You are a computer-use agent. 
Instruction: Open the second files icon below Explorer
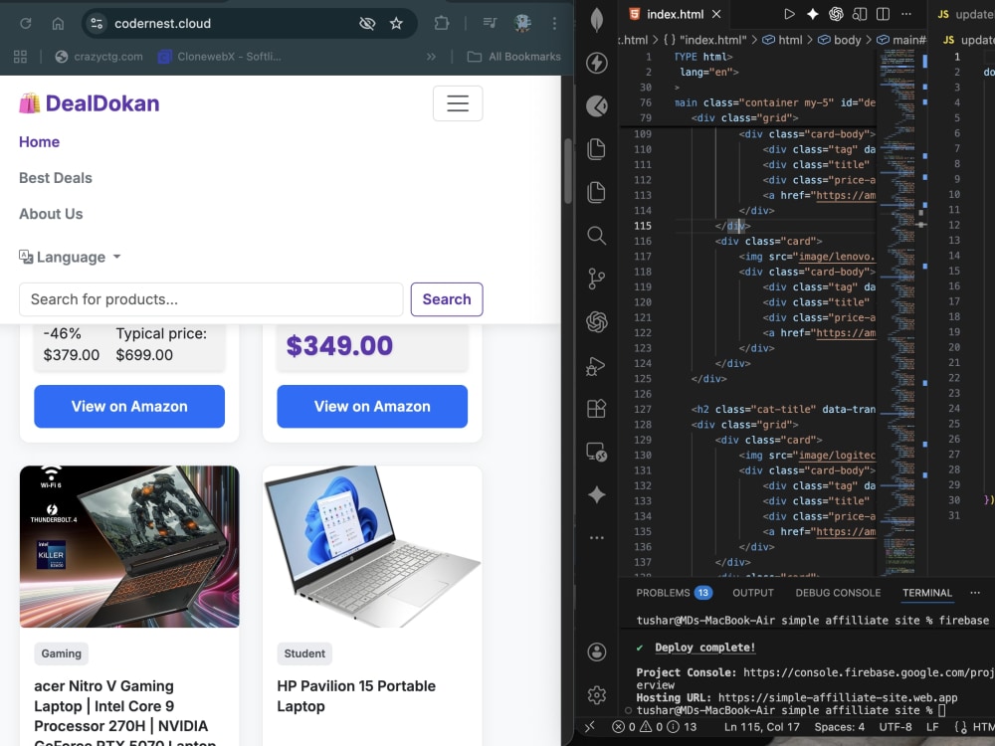tap(596, 192)
